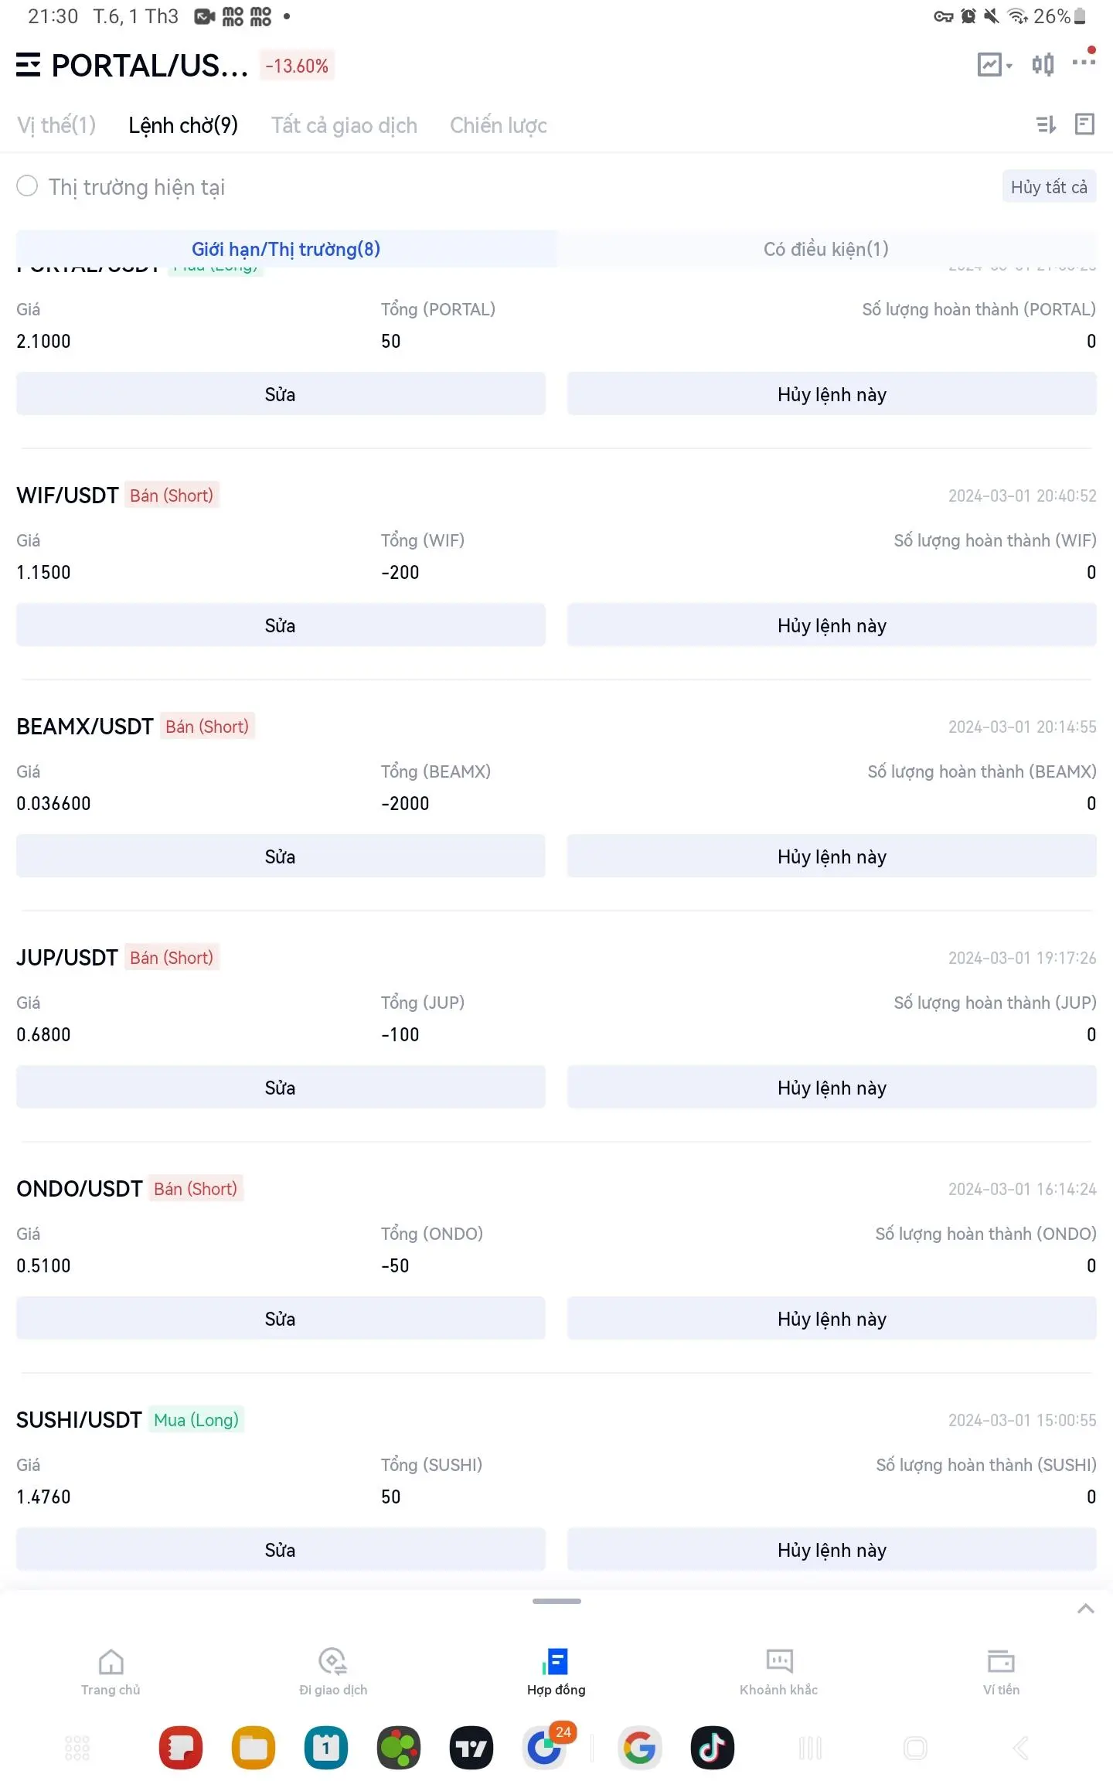Open the order history document icon
This screenshot has width=1113, height=1781.
coord(1085,124)
